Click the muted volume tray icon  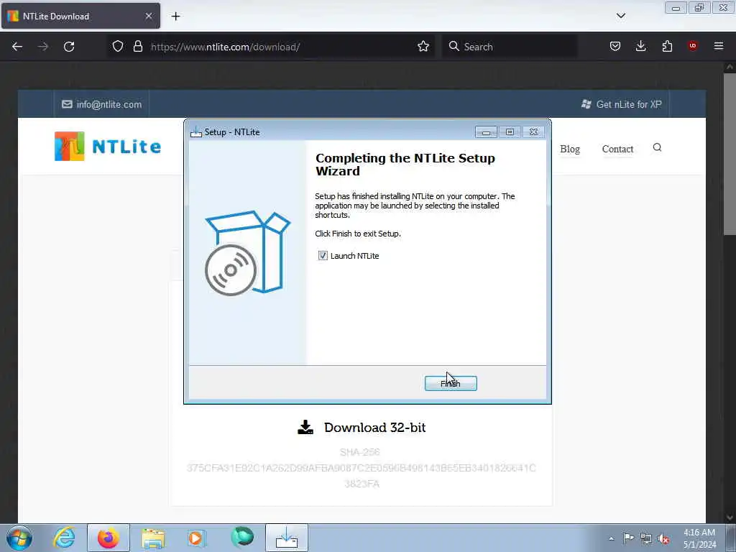click(663, 539)
